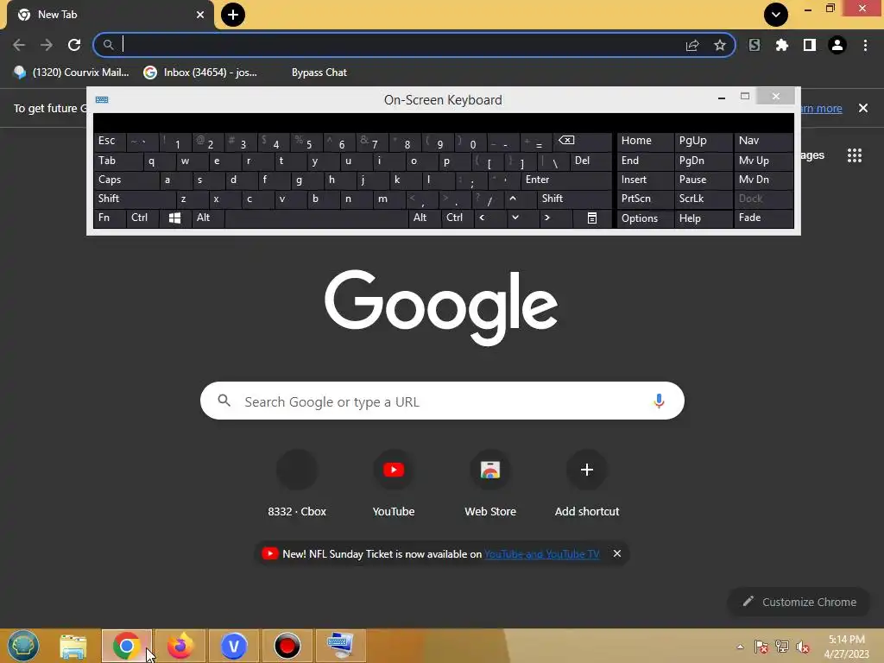Click the right arrow key on keyboard

[x=555, y=218]
